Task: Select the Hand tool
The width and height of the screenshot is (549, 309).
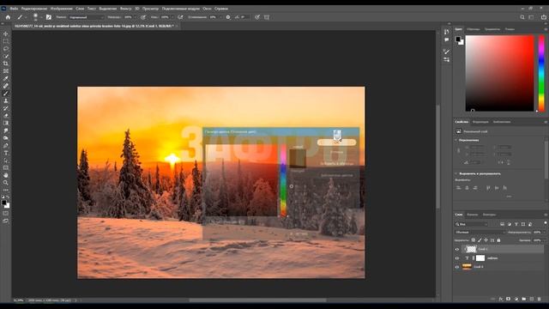Action: point(6,175)
